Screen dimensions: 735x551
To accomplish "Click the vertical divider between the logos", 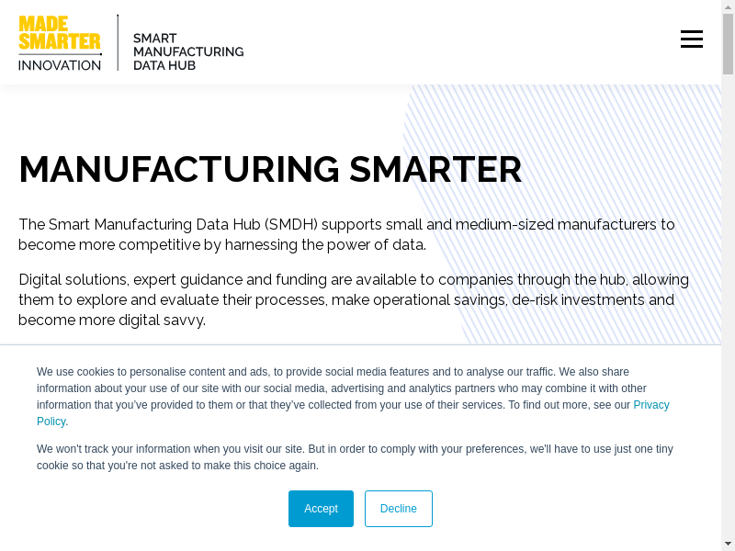I will coord(118,42).
